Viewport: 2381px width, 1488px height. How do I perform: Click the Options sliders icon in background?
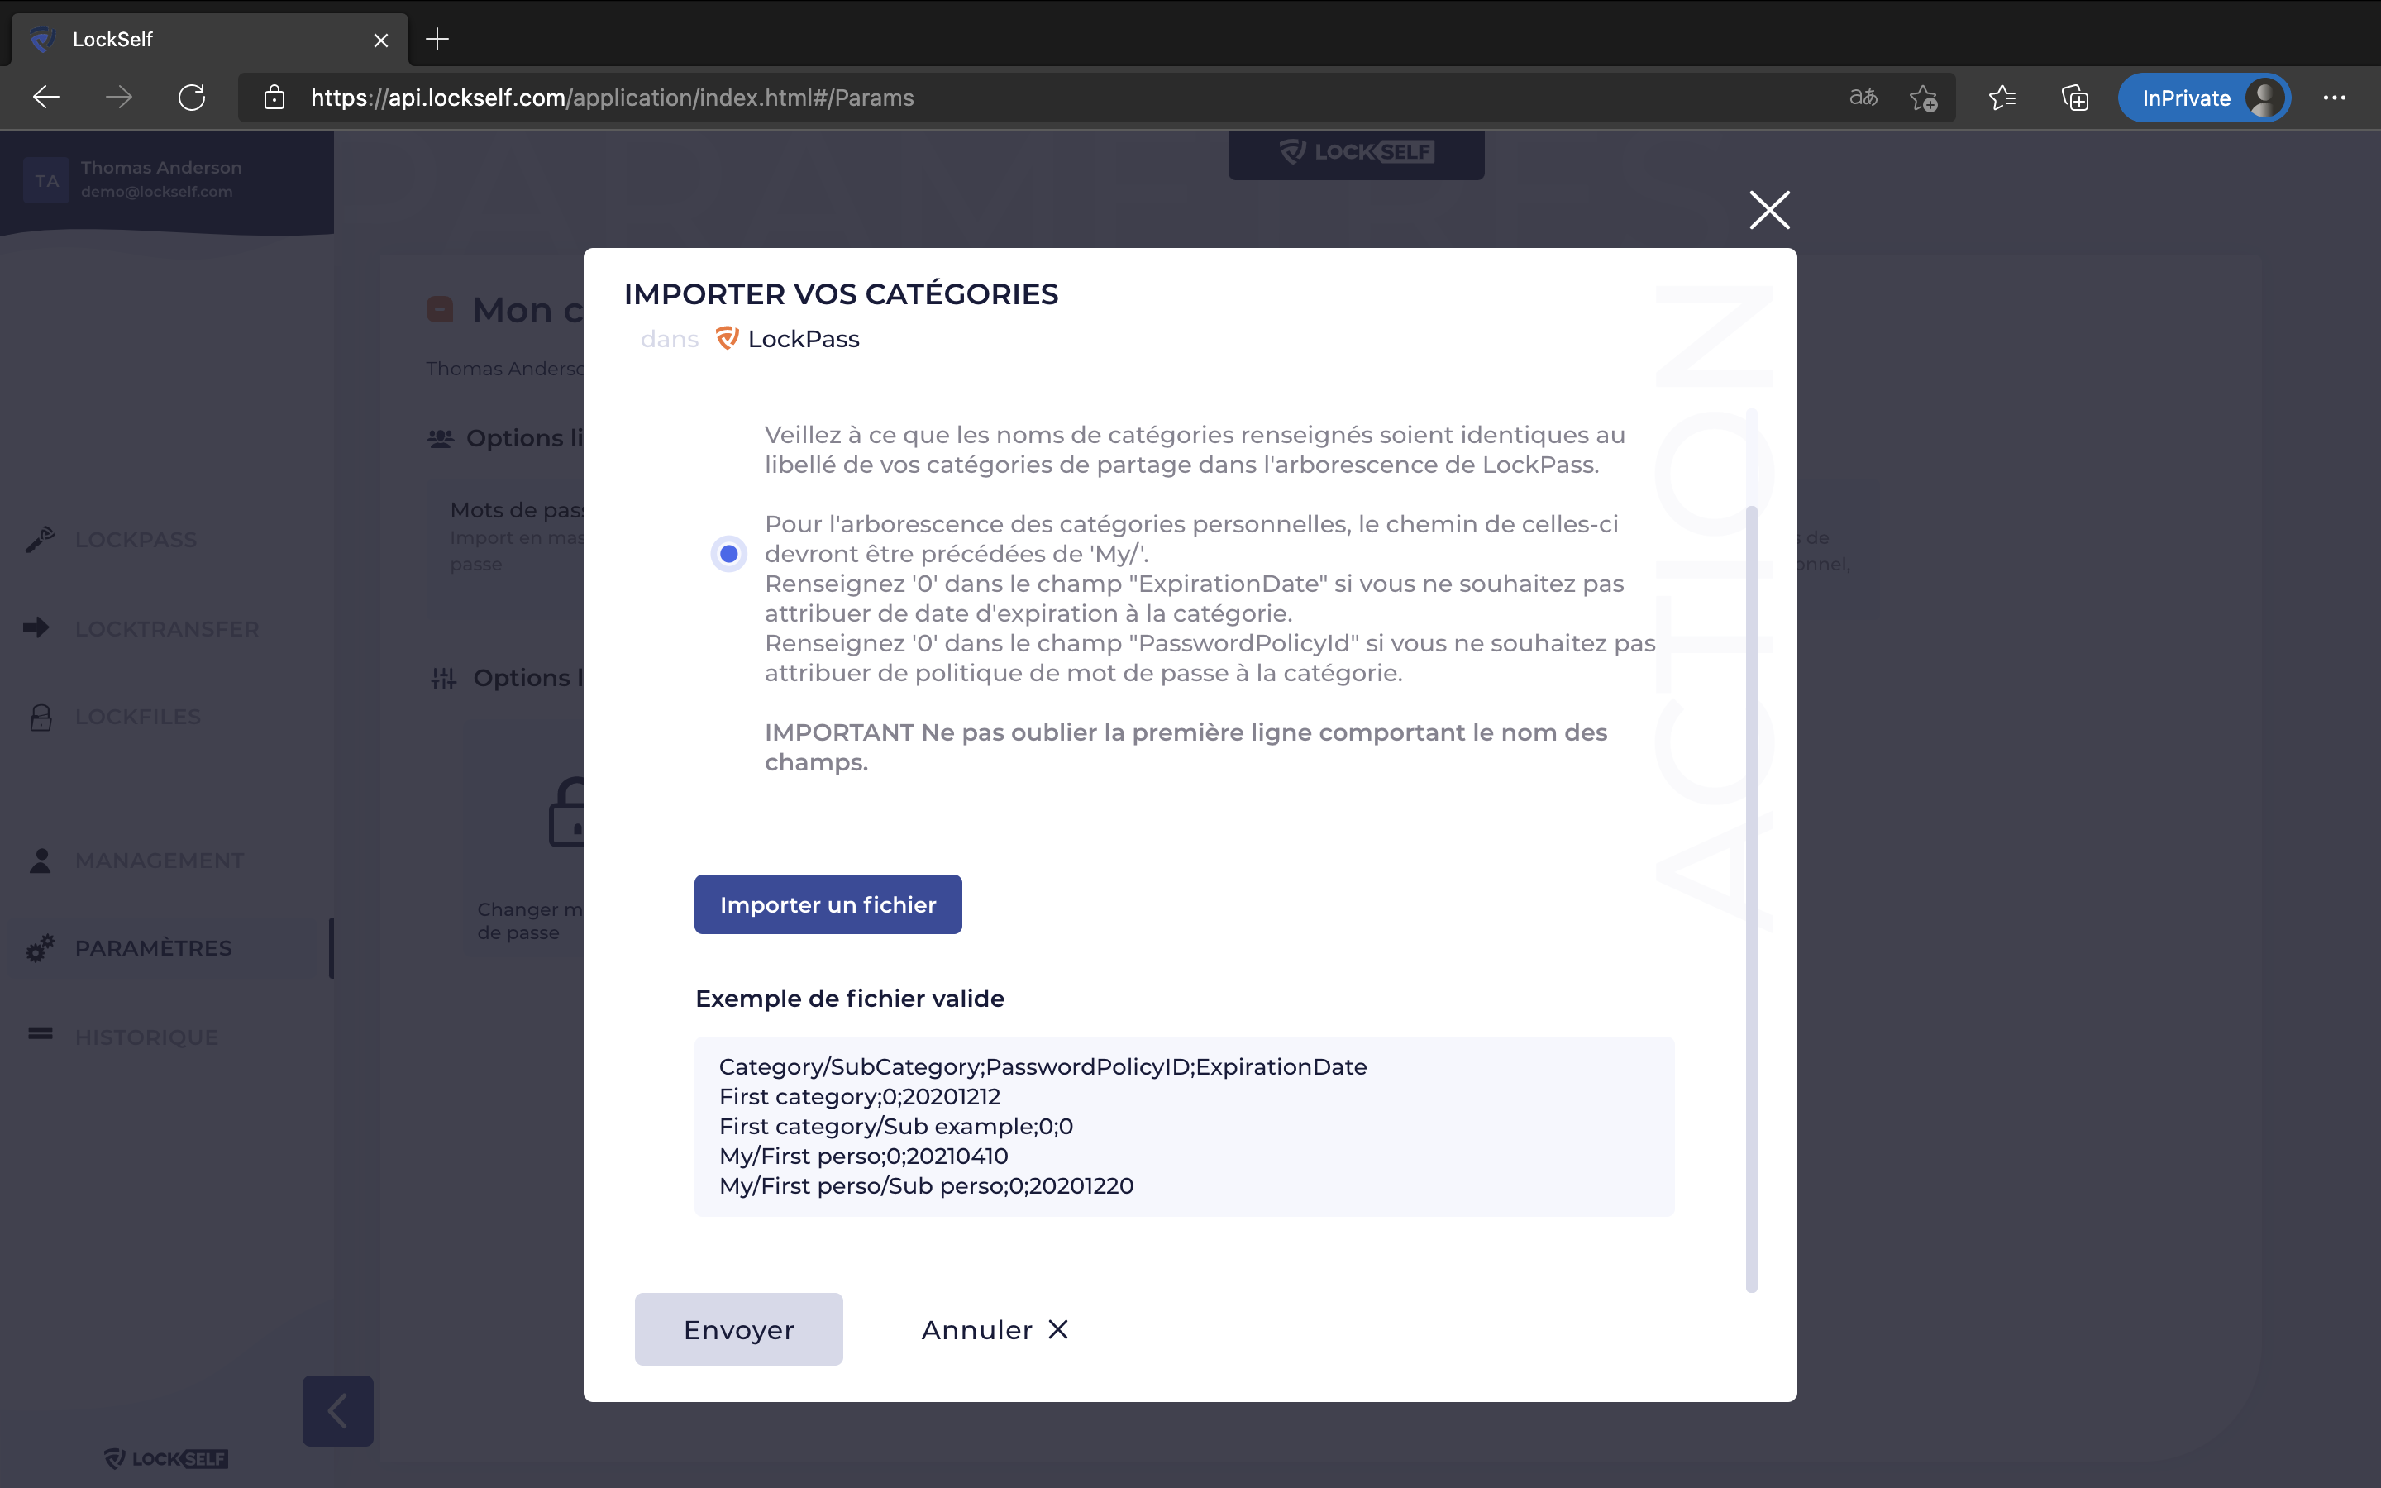pos(443,678)
